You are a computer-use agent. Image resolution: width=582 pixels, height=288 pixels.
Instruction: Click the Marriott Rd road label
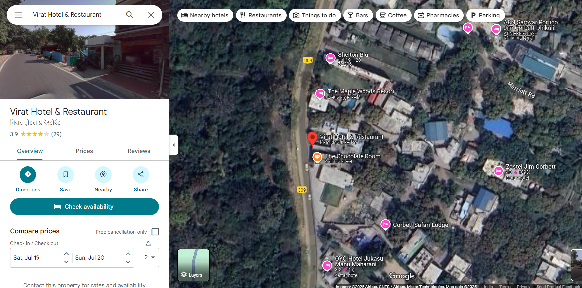(521, 90)
